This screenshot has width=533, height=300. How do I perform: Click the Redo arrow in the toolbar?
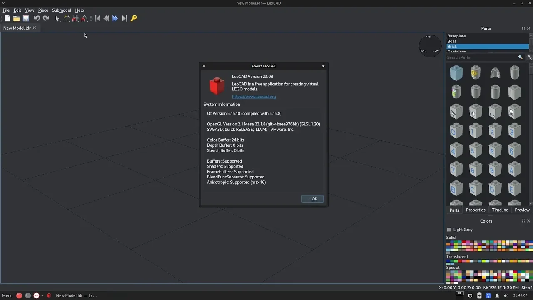46,18
